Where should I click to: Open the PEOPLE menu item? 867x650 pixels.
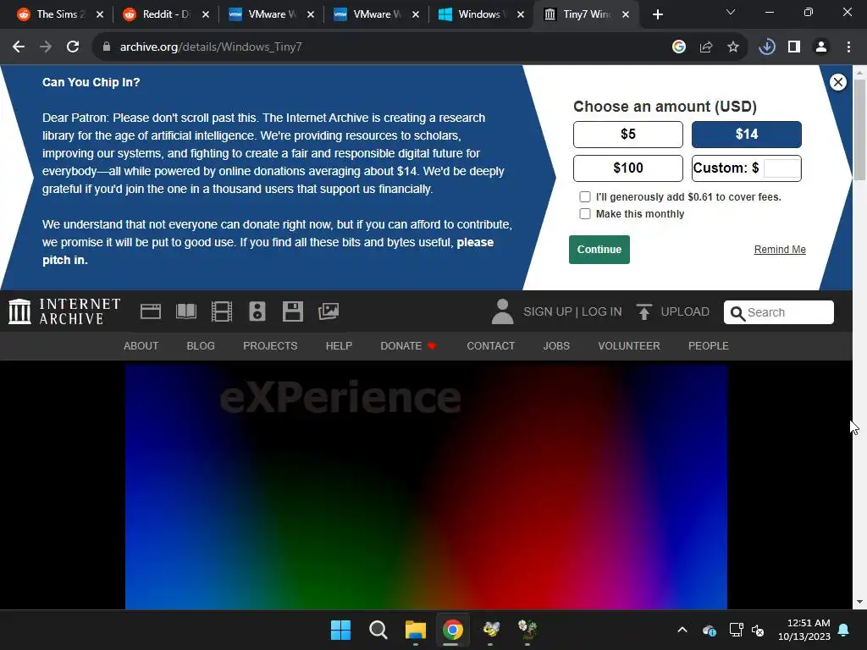[x=709, y=346]
